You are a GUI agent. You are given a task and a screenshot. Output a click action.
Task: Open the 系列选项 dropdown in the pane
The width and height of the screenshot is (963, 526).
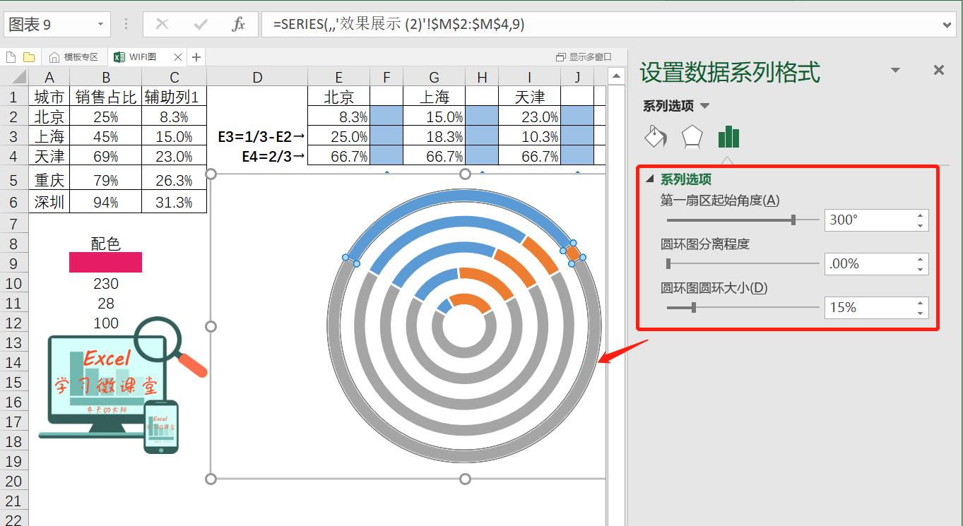tap(704, 104)
